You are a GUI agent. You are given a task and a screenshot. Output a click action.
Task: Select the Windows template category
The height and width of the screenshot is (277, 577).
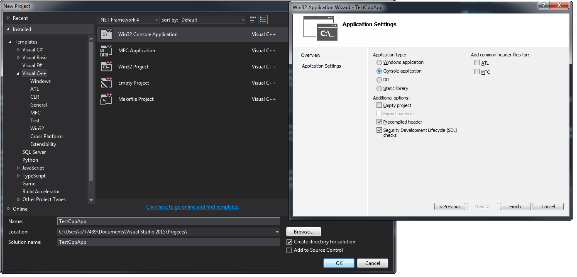40,81
